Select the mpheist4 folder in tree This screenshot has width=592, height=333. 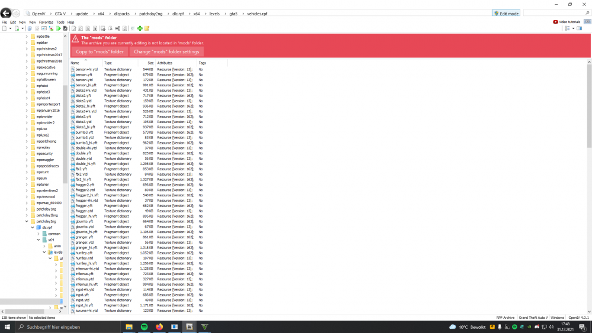pos(43,98)
